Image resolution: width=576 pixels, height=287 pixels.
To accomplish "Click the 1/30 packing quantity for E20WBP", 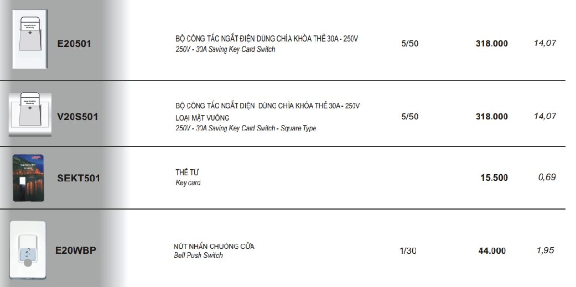I will click(x=408, y=251).
